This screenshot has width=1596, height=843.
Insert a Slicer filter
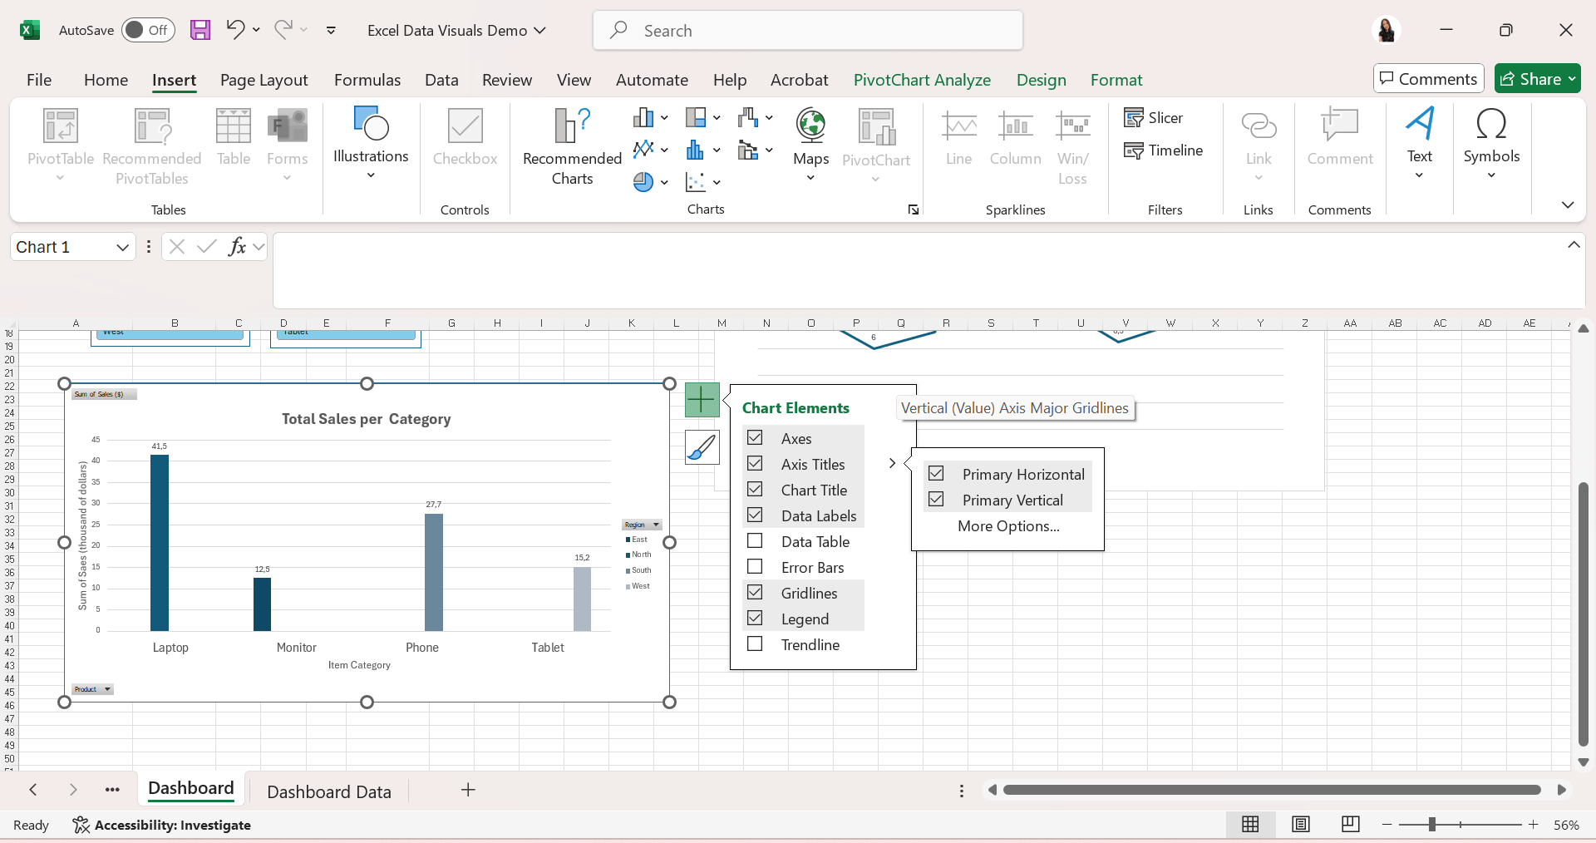click(x=1153, y=118)
